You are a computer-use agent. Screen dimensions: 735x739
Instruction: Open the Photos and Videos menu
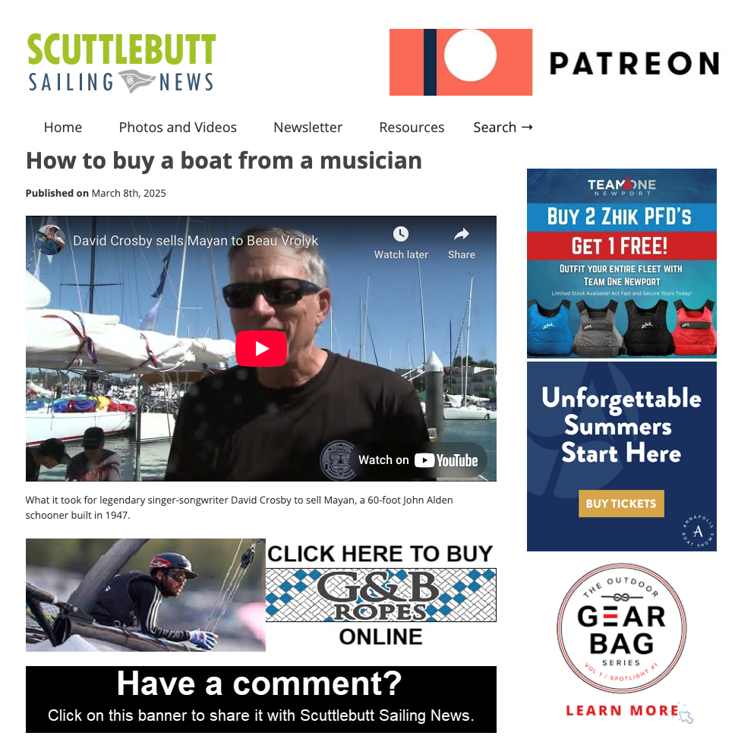coord(178,128)
